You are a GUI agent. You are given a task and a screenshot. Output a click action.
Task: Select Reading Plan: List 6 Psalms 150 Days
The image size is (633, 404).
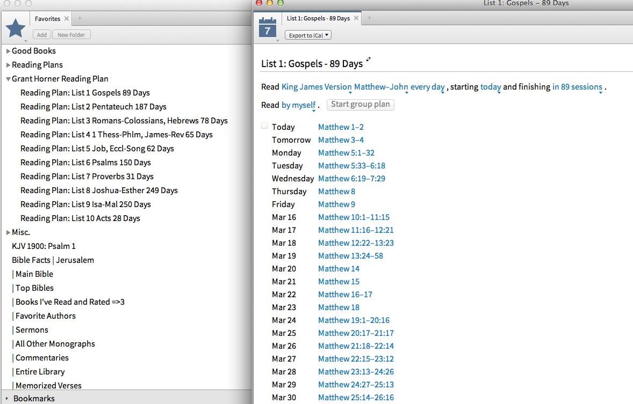(85, 162)
